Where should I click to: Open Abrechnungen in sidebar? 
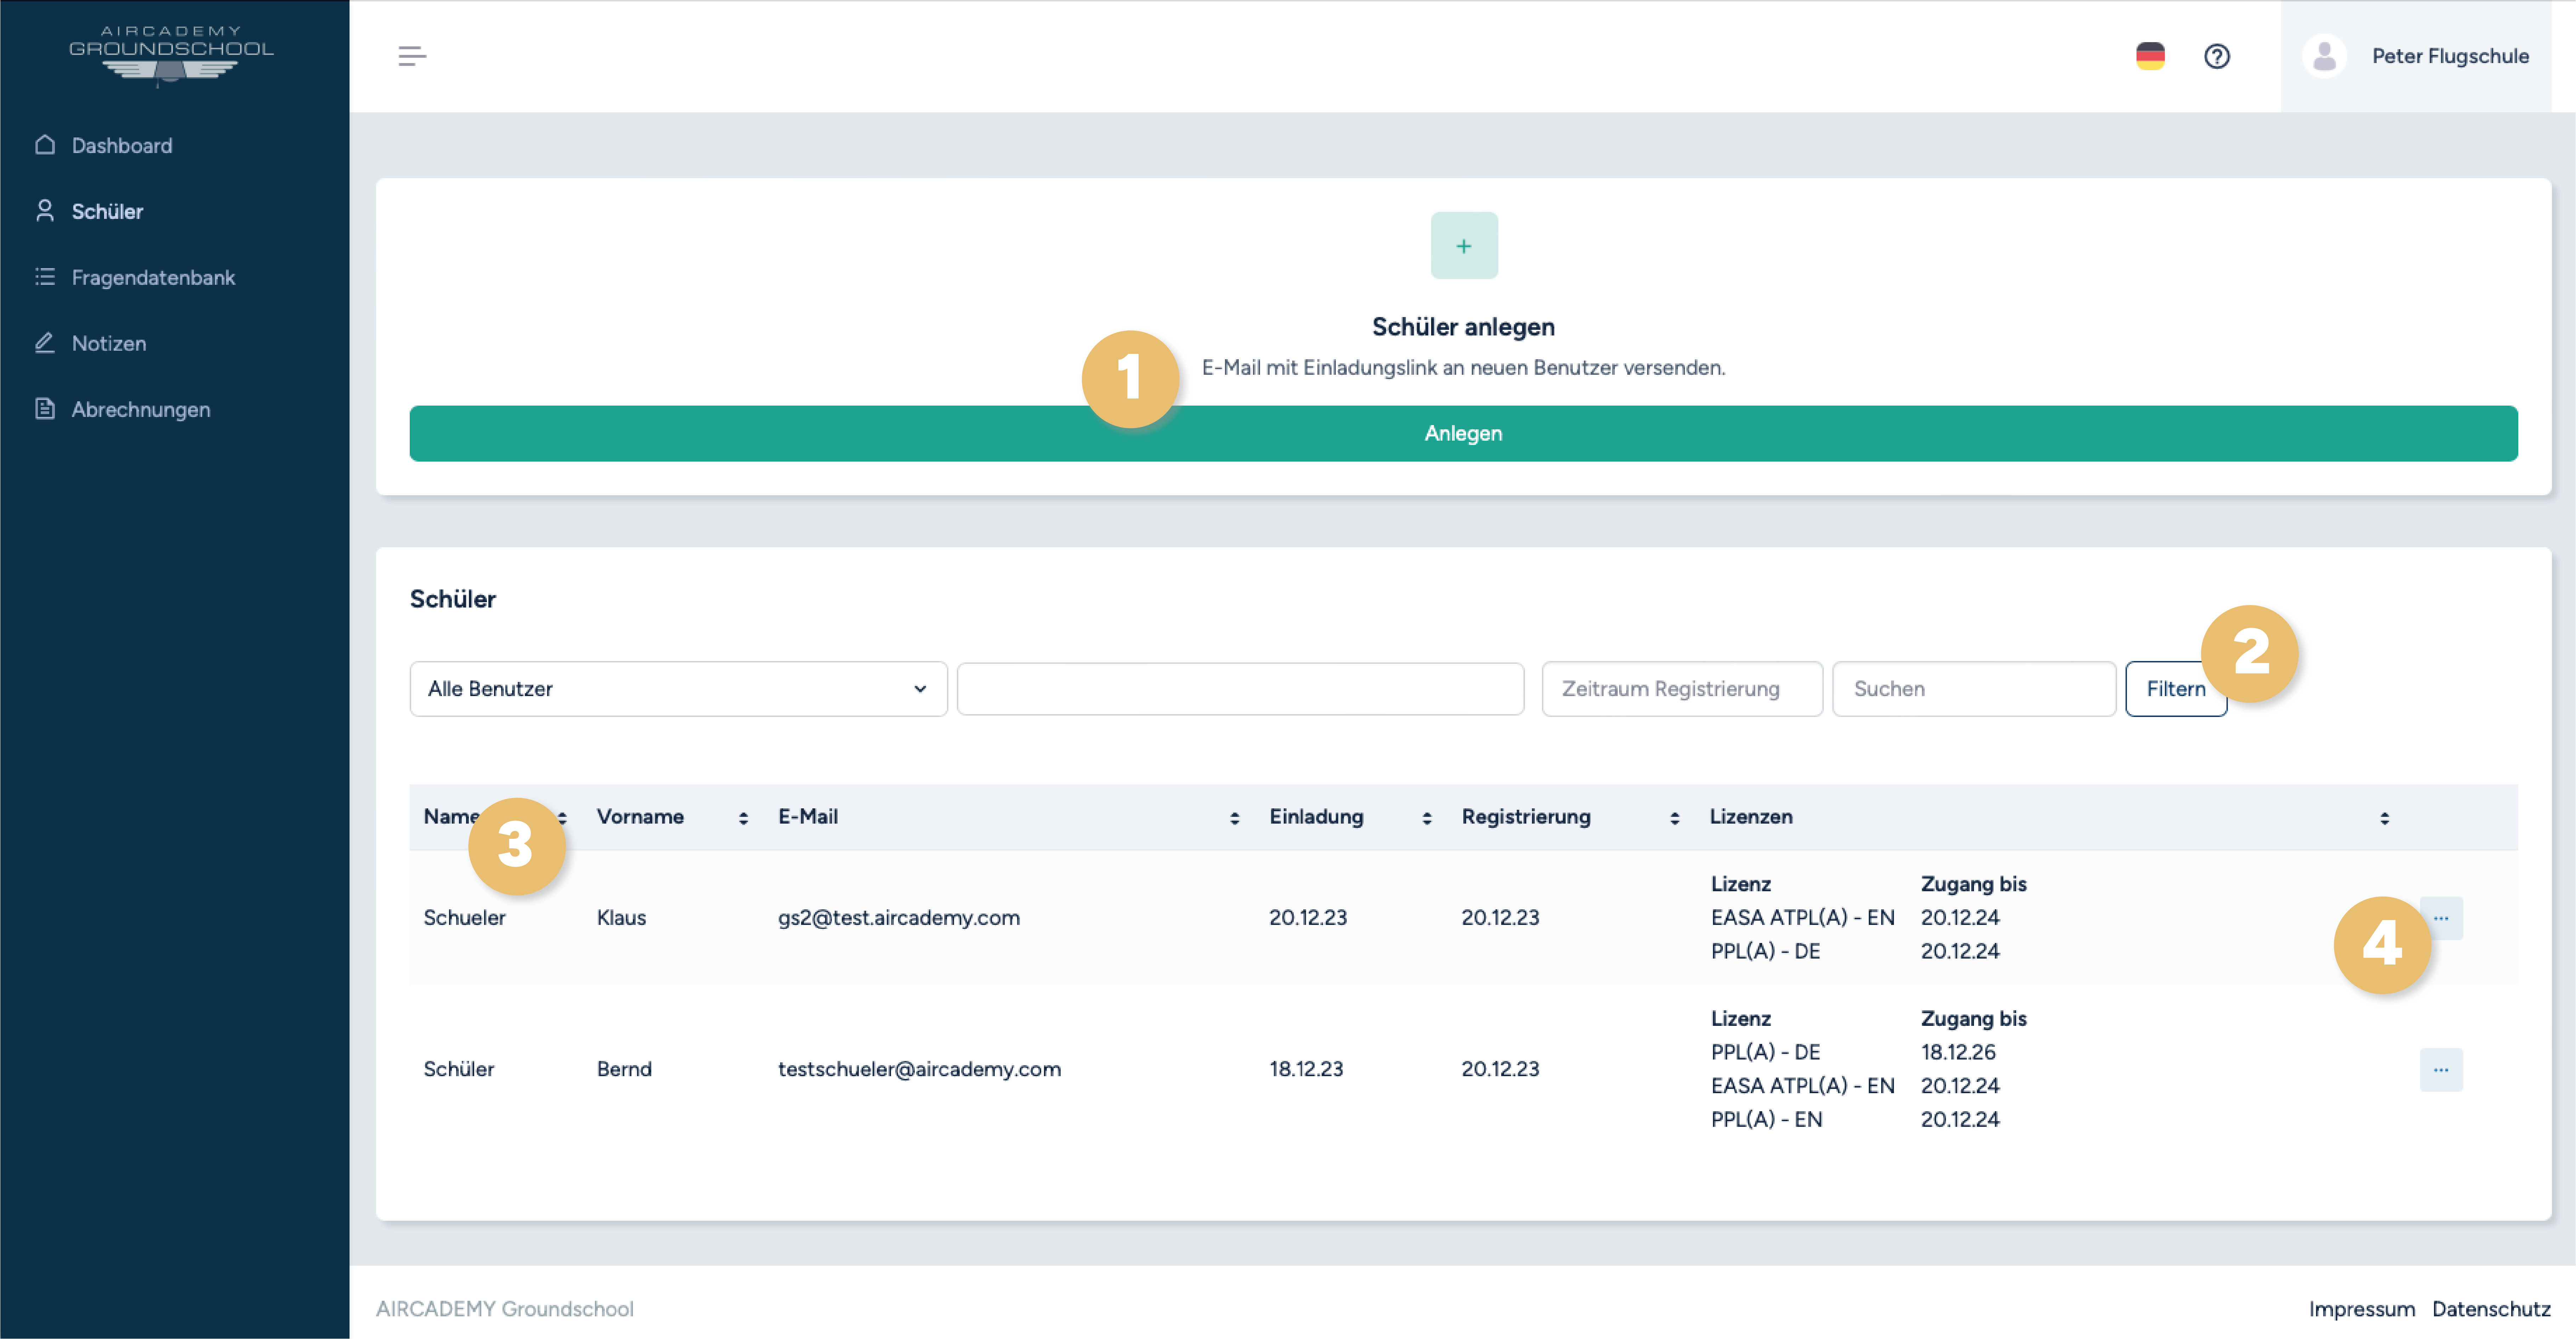(x=141, y=409)
